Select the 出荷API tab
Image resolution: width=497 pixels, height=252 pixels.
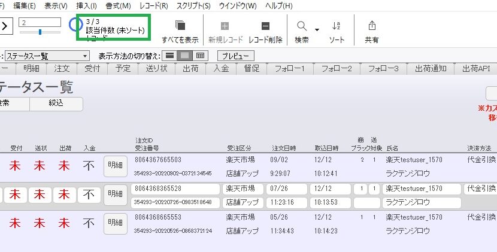click(x=476, y=68)
